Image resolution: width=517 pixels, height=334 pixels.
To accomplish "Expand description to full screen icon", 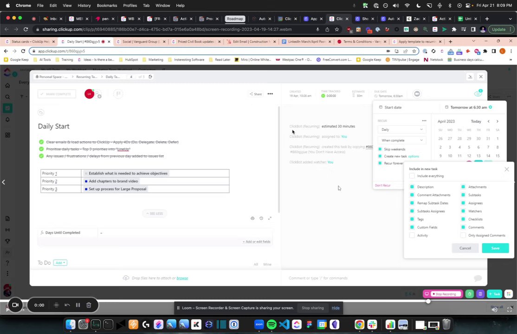I will 270,218.
